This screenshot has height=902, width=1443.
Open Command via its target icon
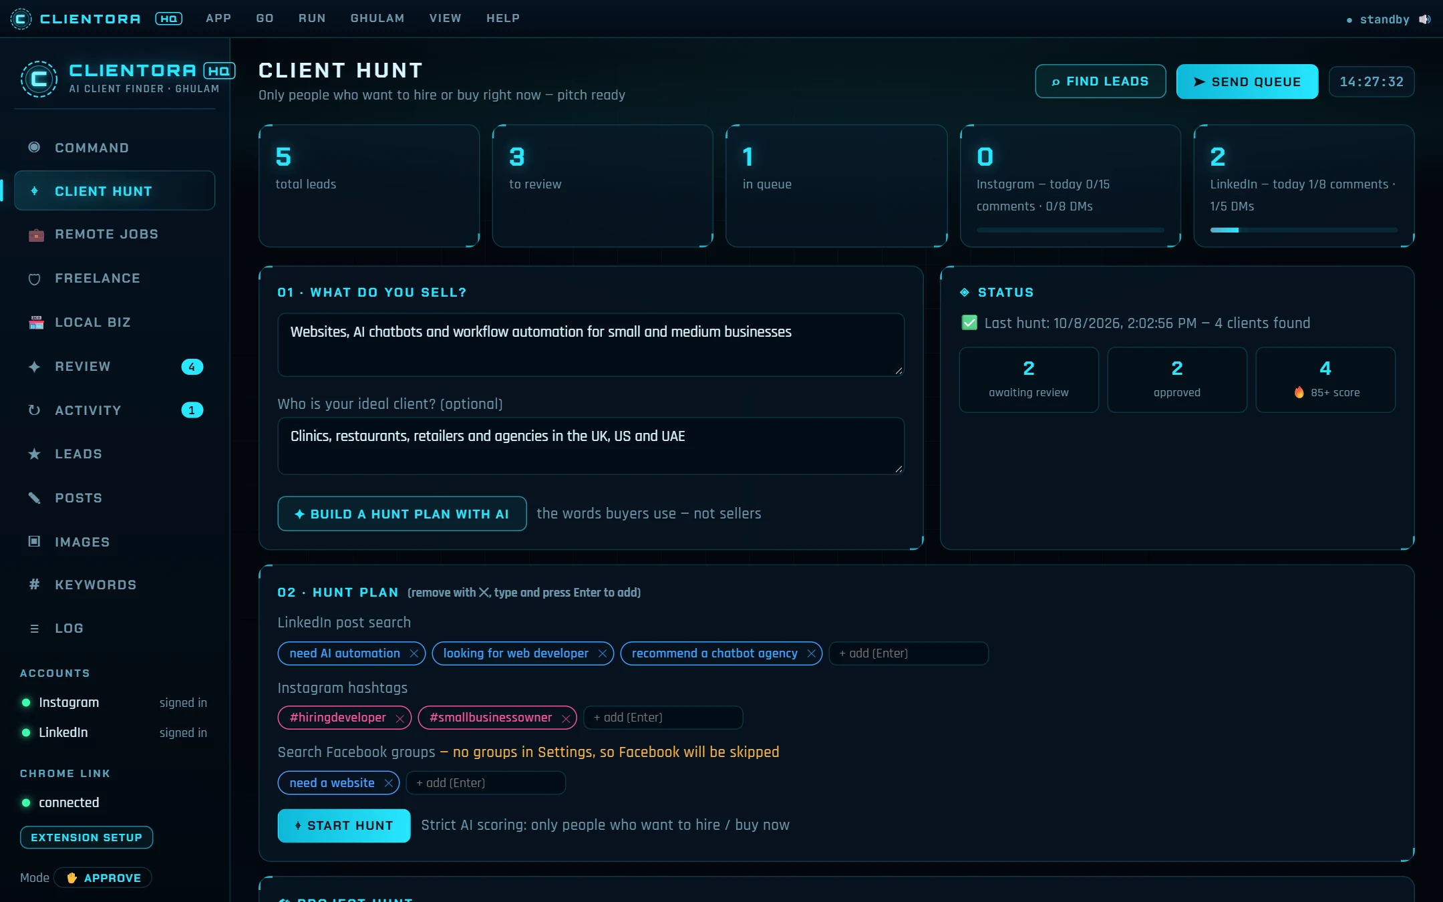click(34, 147)
